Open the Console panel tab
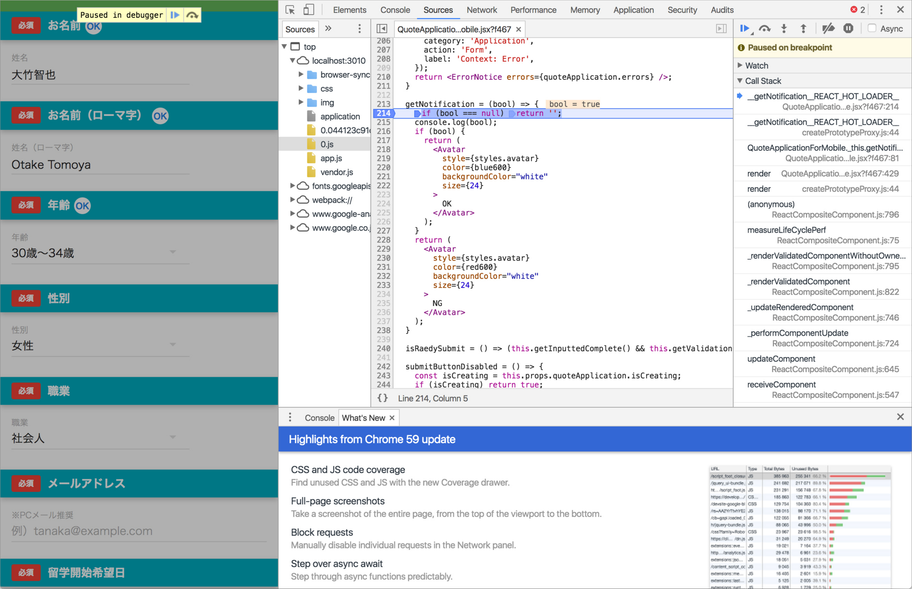The image size is (912, 589). pos(395,10)
